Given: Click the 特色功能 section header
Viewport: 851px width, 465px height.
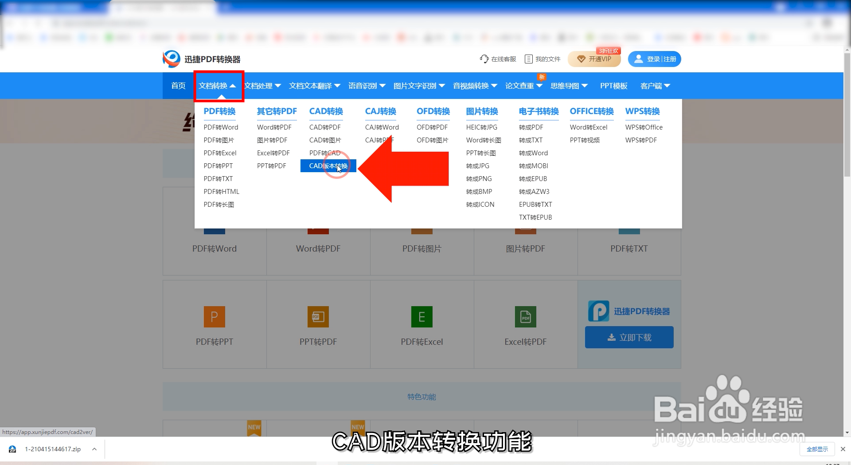Looking at the screenshot, I should pos(422,397).
